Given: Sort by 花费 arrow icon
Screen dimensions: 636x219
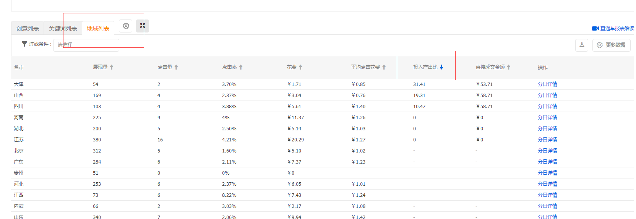Looking at the screenshot, I should tap(300, 67).
